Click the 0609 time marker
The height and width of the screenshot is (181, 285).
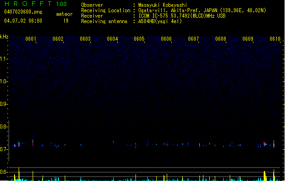[248, 39]
